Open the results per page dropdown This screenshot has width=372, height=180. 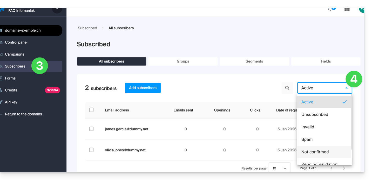click(279, 168)
